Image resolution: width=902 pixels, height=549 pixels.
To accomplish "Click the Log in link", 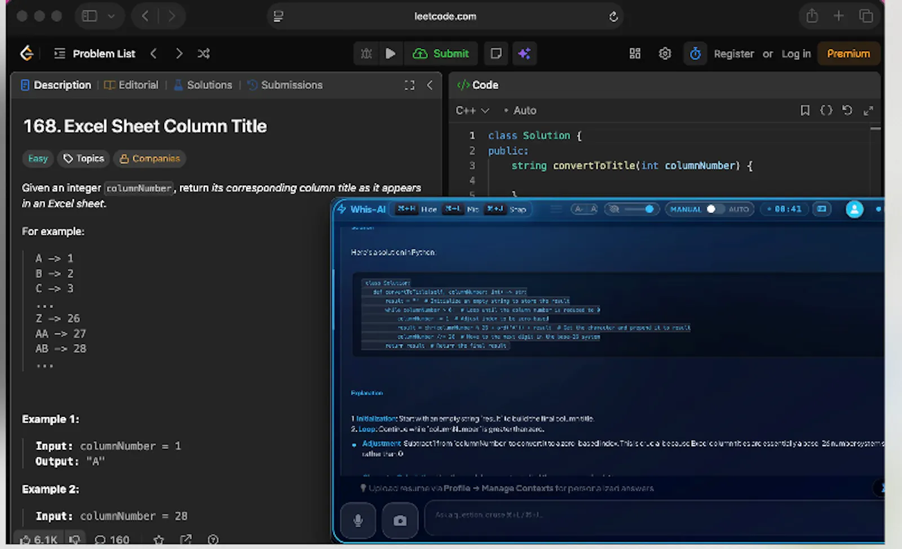I will coord(796,53).
